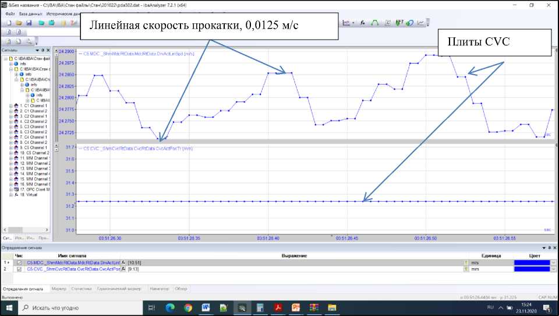Click the Windows Start button
This screenshot has width=559, height=316.
pos(9,307)
